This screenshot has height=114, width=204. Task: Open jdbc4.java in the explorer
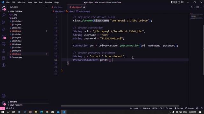click(x=17, y=44)
